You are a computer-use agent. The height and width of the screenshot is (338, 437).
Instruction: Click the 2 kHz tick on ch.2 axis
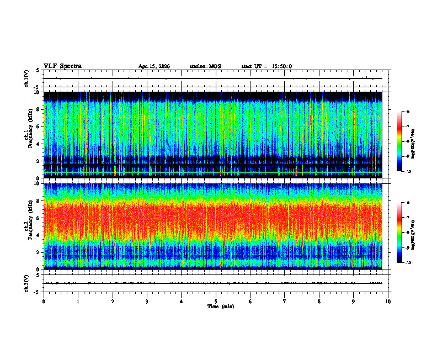(x=39, y=252)
